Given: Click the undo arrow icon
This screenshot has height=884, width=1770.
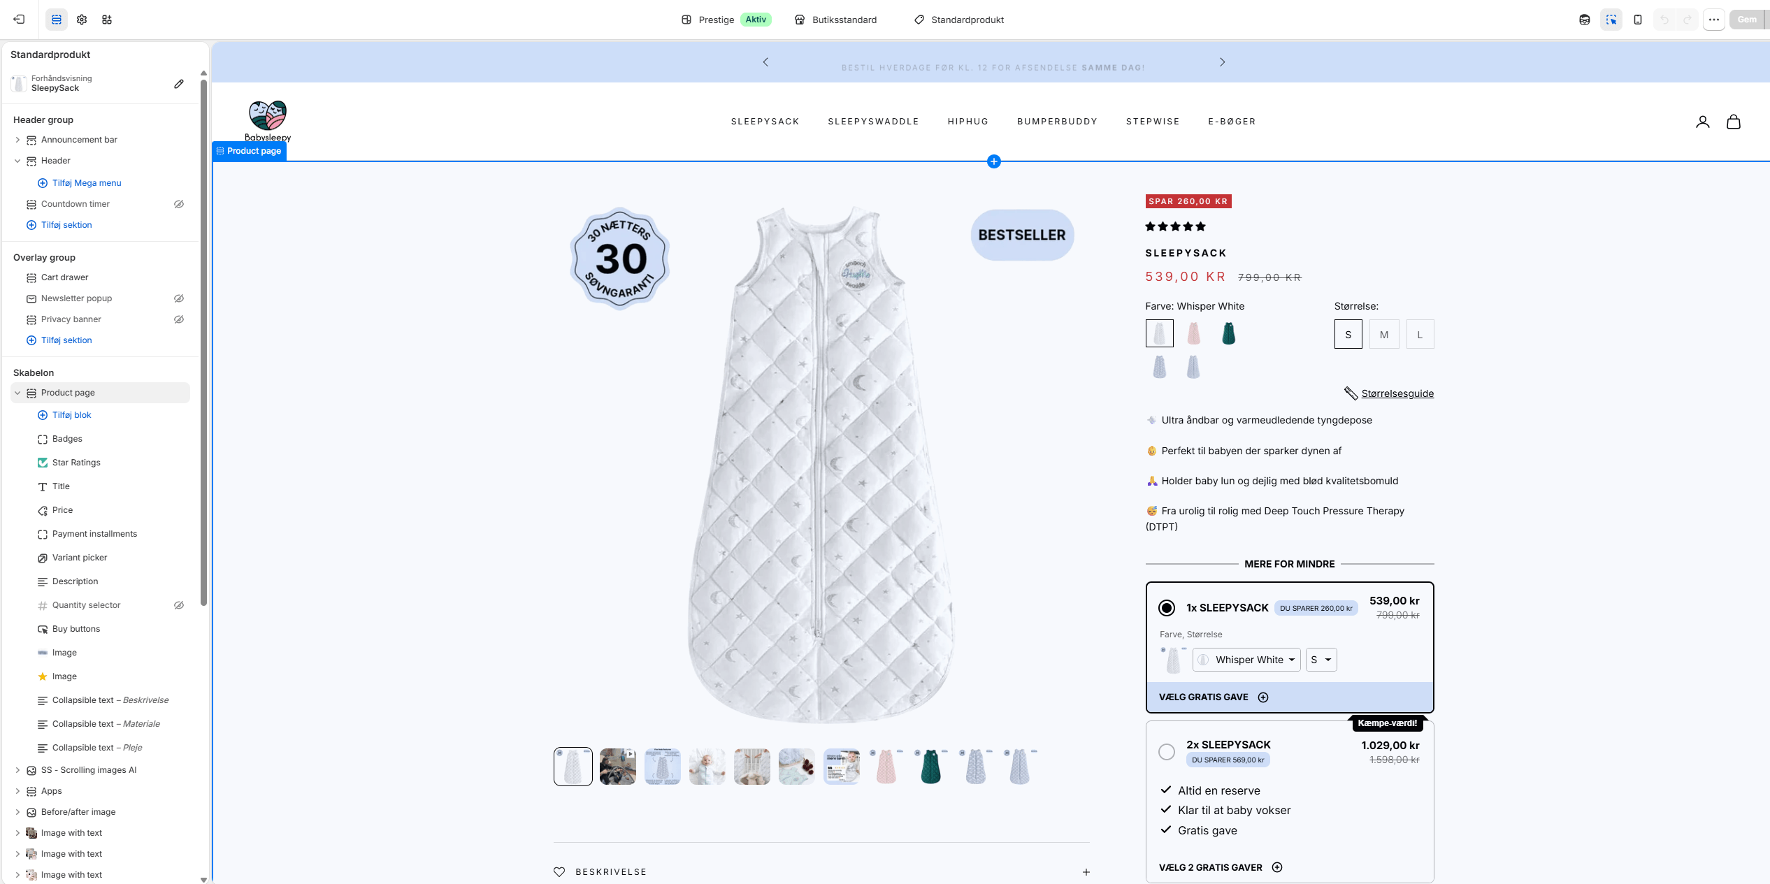Looking at the screenshot, I should (x=1664, y=20).
